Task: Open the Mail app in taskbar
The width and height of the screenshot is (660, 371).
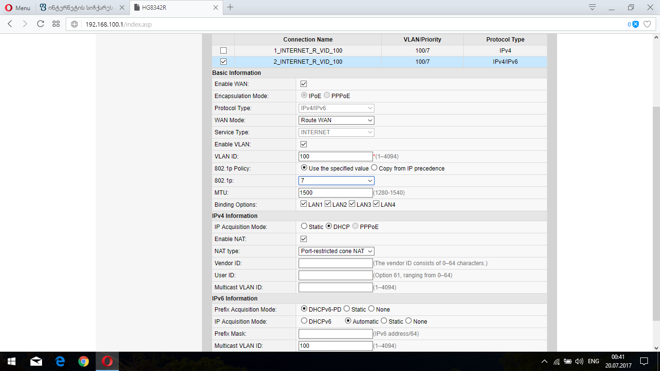Action: pos(36,361)
